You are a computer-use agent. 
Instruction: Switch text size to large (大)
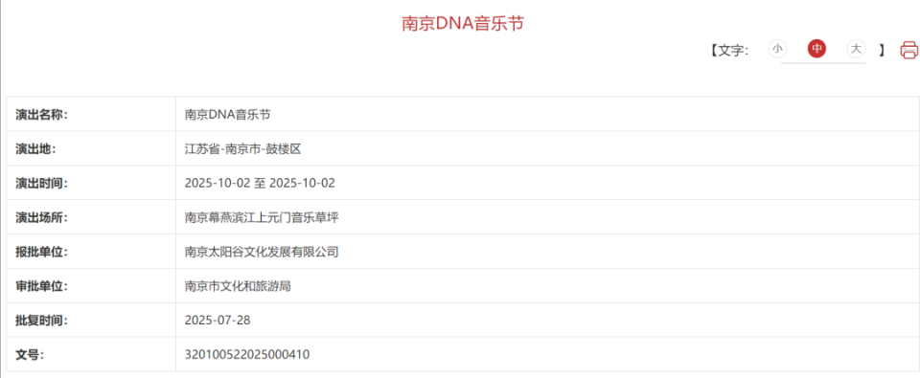(x=856, y=49)
